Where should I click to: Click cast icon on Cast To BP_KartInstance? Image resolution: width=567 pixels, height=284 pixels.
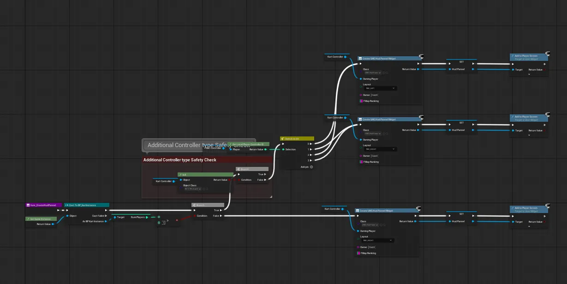tap(66, 205)
